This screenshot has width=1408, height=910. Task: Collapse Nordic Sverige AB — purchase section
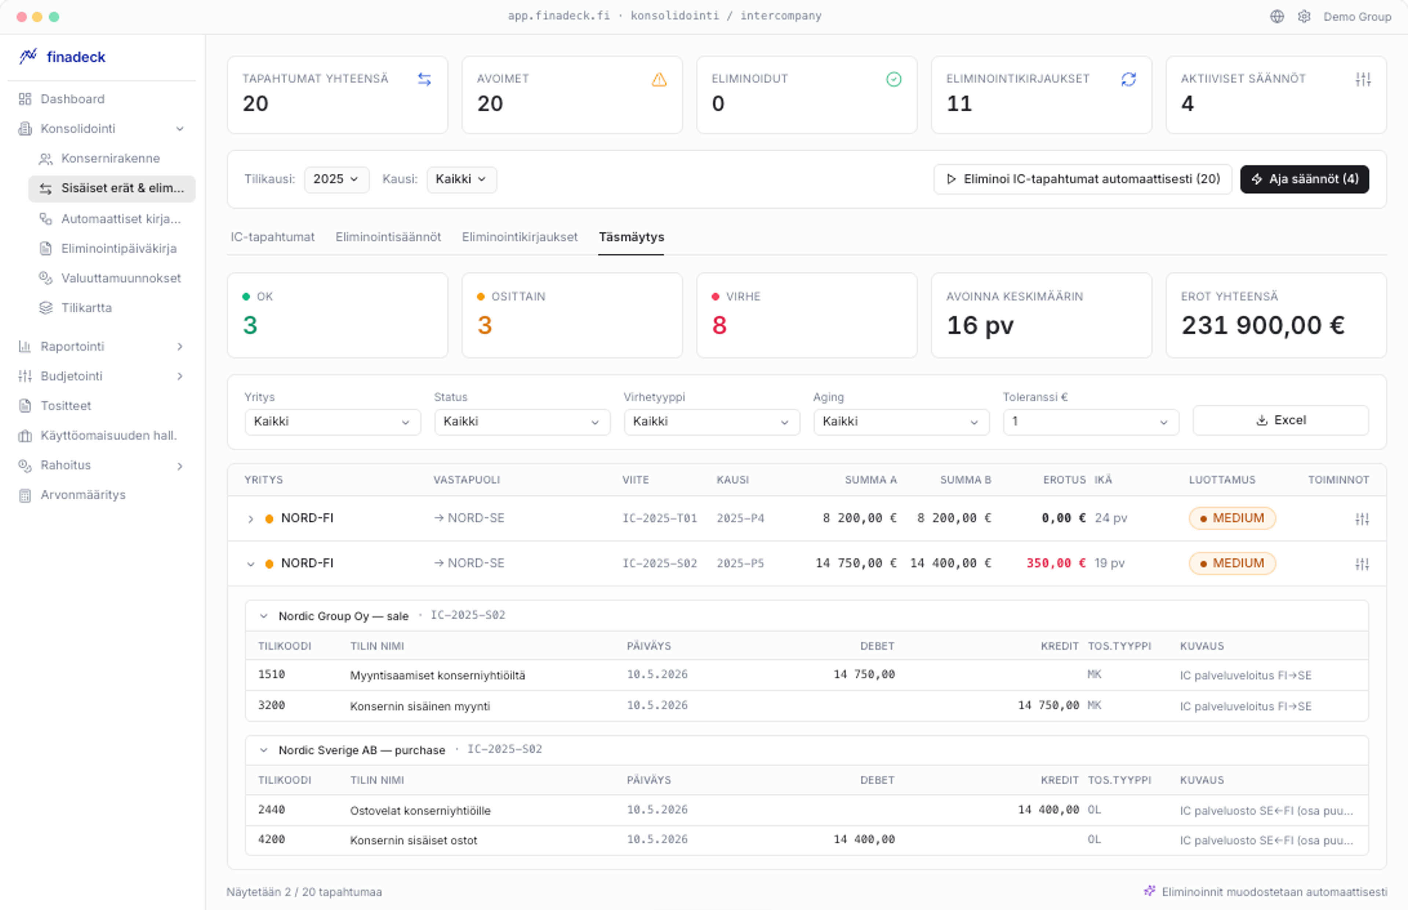[x=264, y=750]
